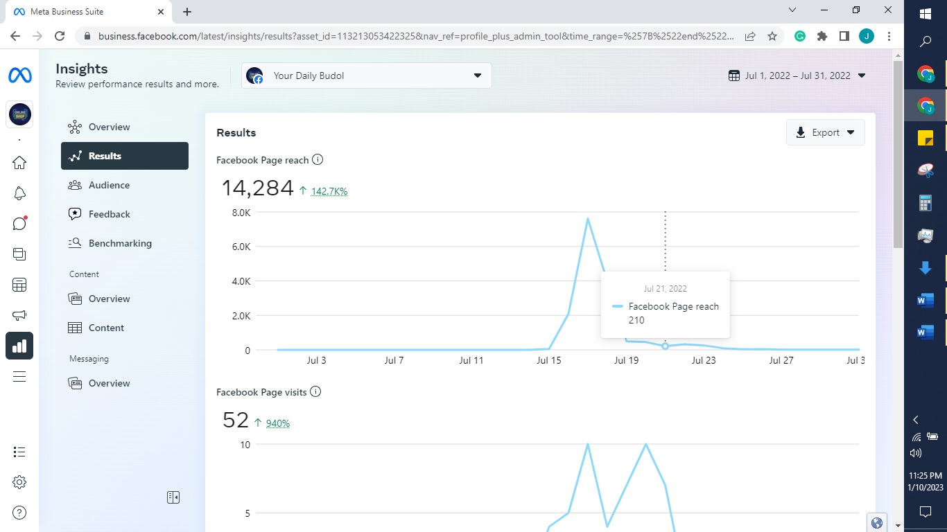
Task: Open the Extensions puzzle icon
Action: tap(822, 36)
